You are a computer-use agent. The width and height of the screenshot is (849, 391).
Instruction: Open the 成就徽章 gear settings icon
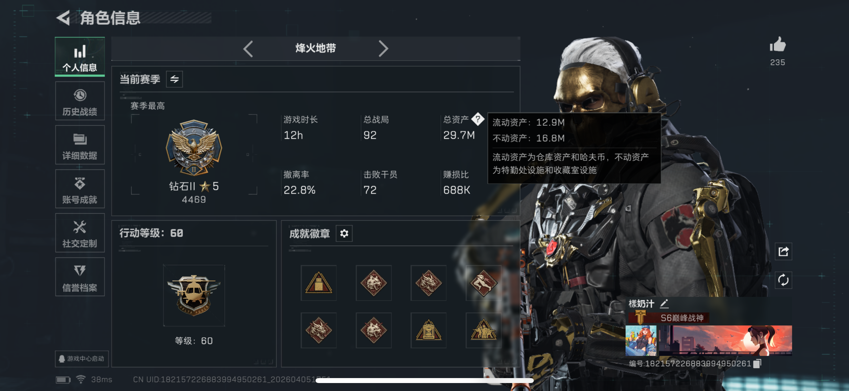(x=344, y=233)
